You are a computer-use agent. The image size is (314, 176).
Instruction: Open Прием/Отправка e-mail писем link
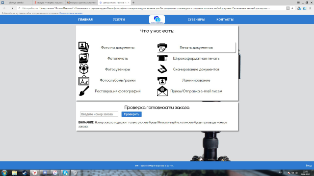(196, 91)
